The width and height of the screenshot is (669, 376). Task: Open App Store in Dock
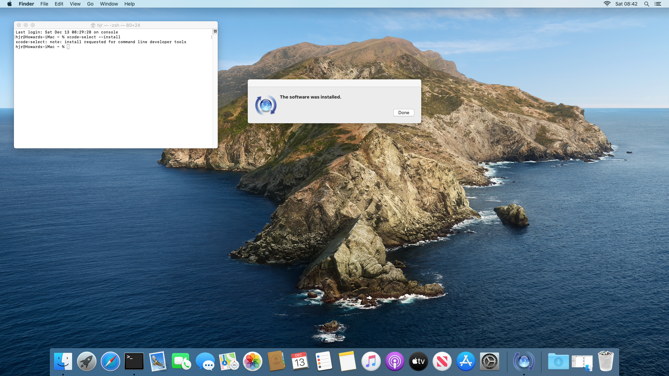click(466, 361)
